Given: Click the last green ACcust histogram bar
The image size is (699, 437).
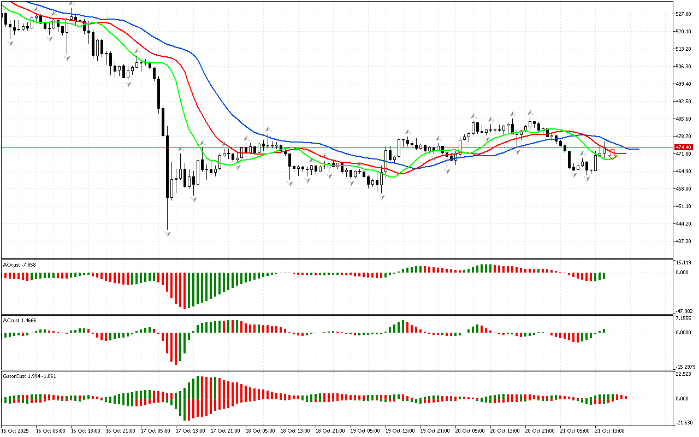Looking at the screenshot, I should [x=604, y=330].
